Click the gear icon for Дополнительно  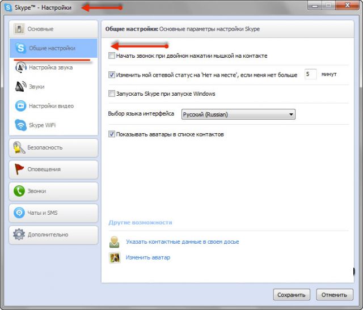pos(19,235)
